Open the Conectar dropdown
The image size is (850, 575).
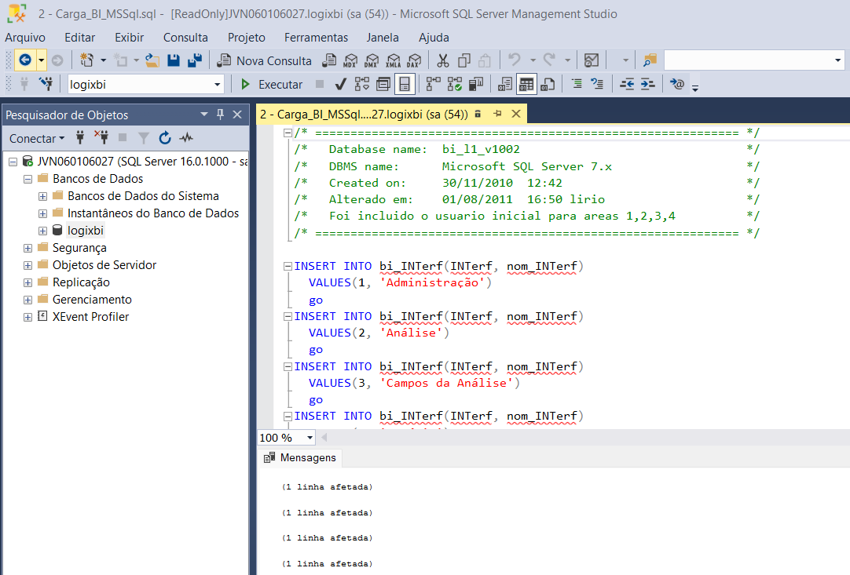37,138
